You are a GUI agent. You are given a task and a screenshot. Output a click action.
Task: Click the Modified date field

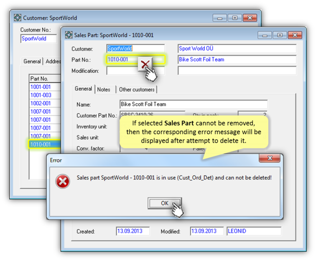pyautogui.click(x=207, y=231)
